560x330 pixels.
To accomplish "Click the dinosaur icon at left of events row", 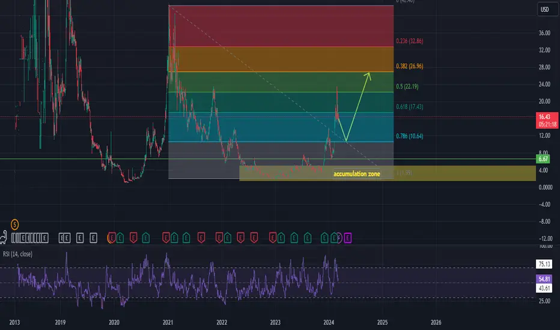I will [x=3, y=237].
